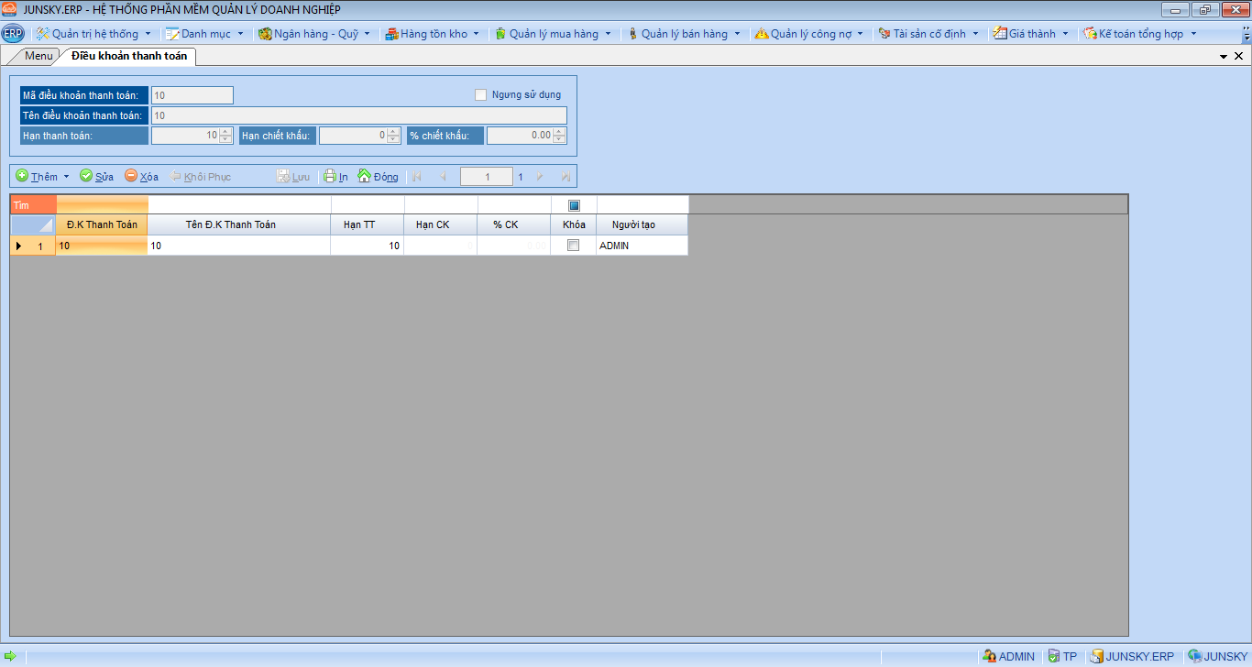This screenshot has height=667, width=1252.
Task: Click the green arrow icon in status bar
Action: [x=10, y=656]
